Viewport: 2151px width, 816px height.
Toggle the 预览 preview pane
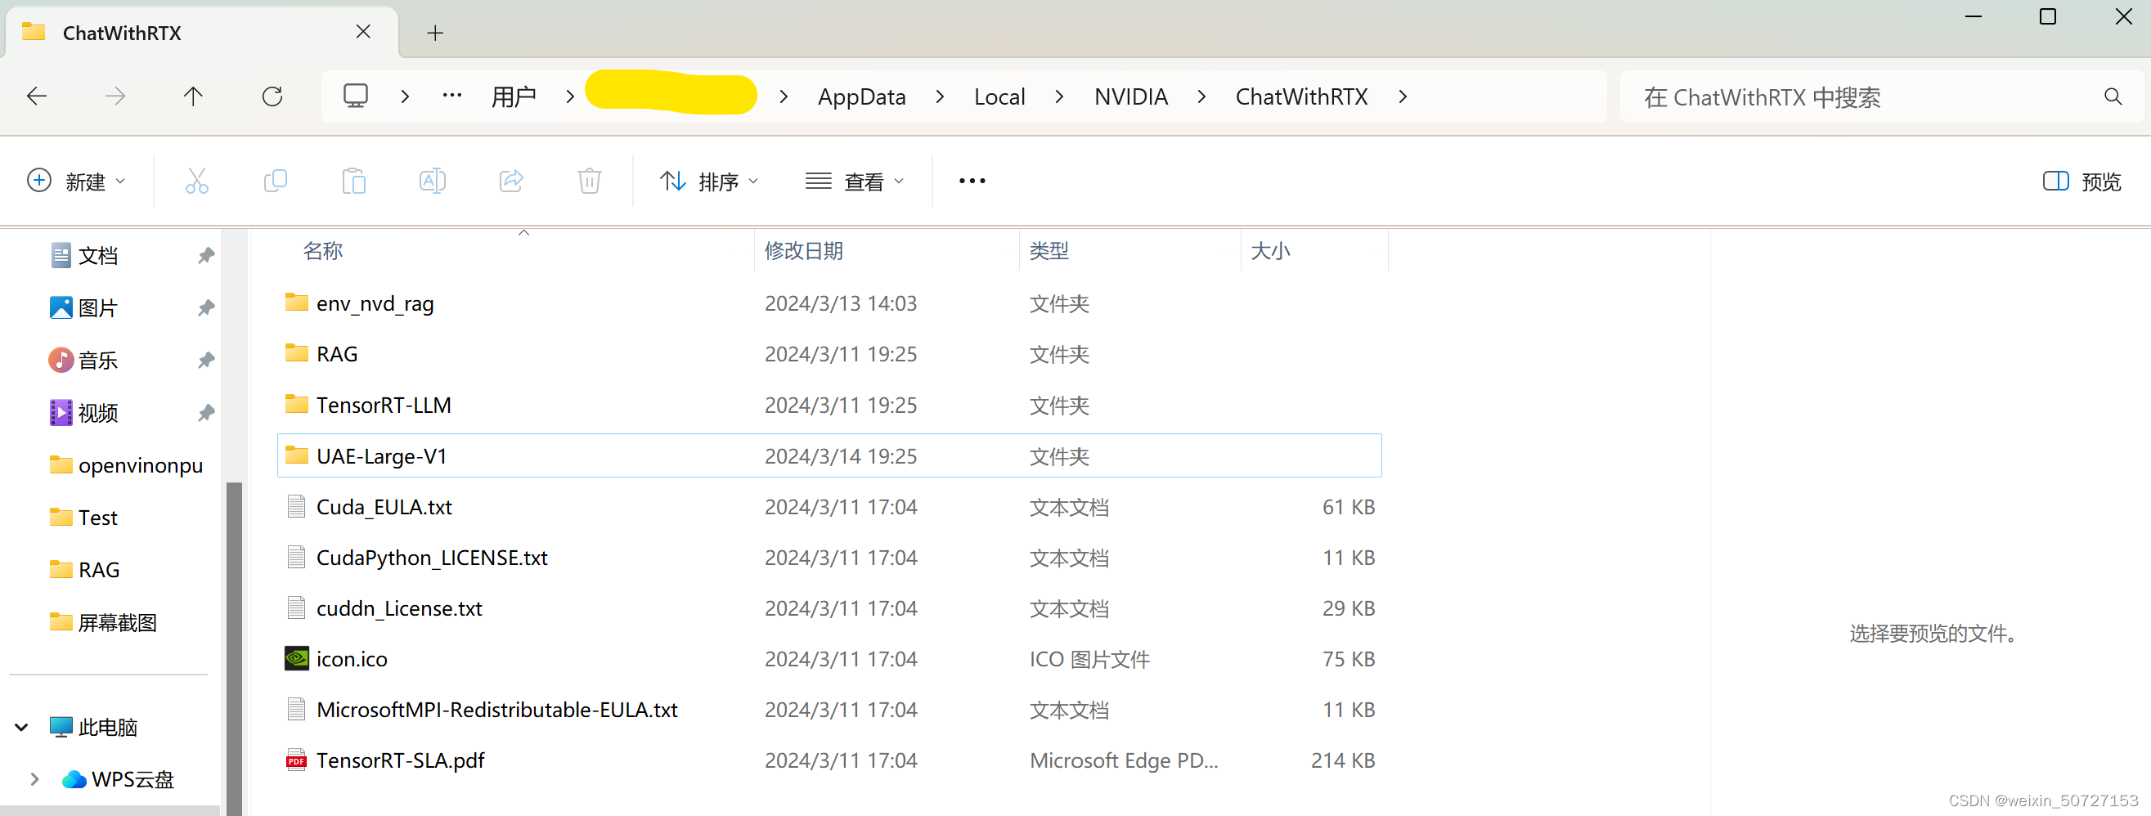(x=2081, y=181)
